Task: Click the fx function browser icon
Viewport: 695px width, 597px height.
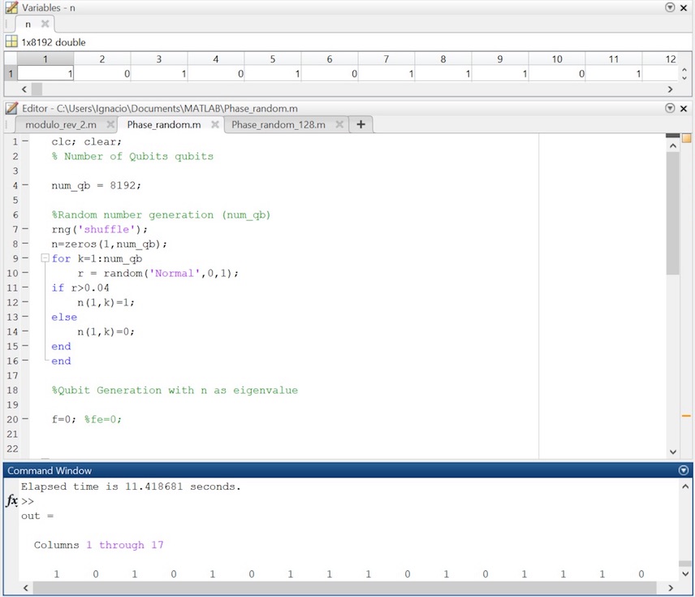Action: click(x=11, y=501)
